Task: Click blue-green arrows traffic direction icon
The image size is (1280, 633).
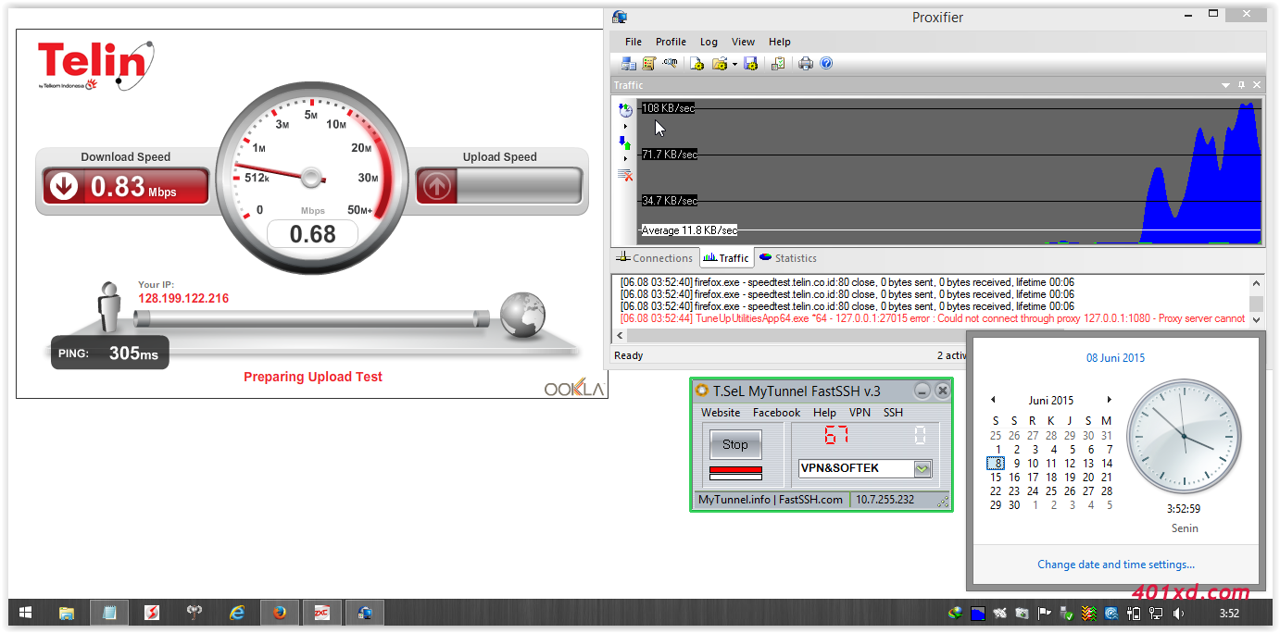Action: pyautogui.click(x=625, y=143)
